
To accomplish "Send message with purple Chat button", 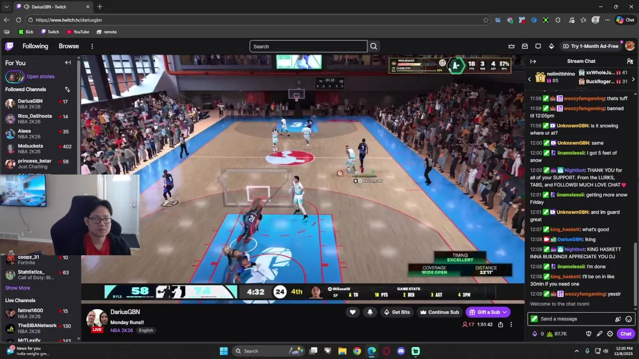I will point(626,334).
